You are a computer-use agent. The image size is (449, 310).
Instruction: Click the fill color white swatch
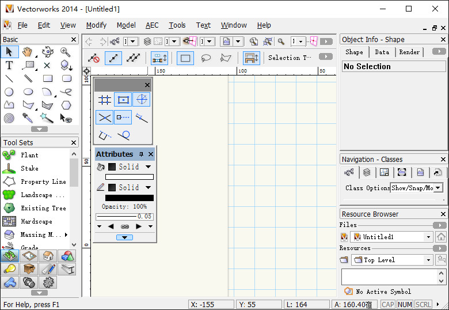130,177
